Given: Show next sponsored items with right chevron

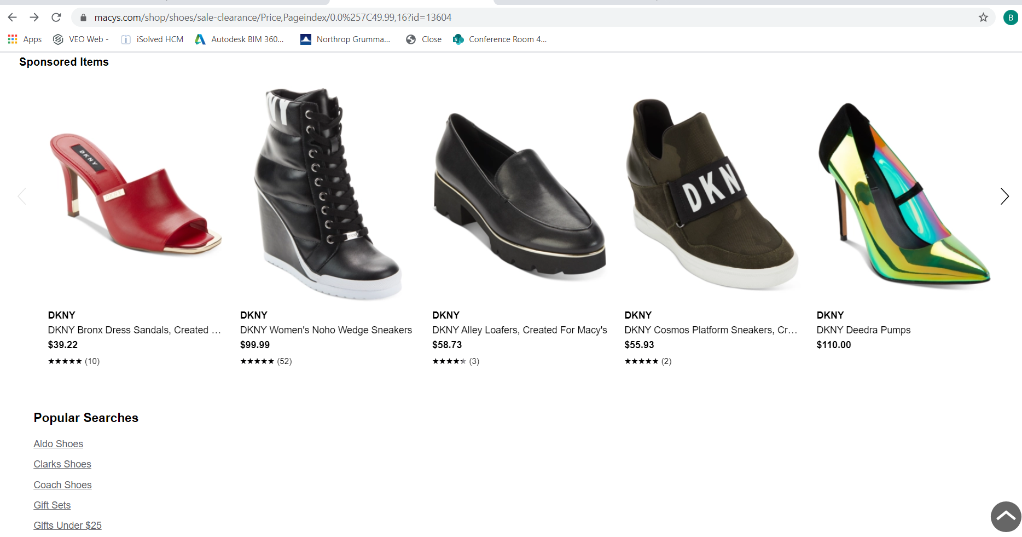Looking at the screenshot, I should [1004, 196].
